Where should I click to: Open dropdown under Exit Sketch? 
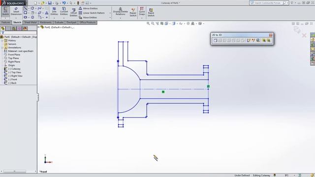coord(5,18)
